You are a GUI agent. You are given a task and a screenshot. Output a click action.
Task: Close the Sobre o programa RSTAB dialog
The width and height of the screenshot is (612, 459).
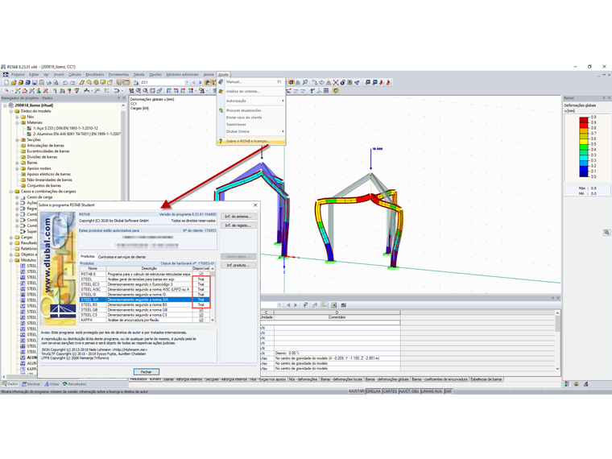(255, 205)
